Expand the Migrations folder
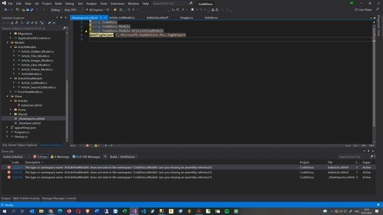The height and width of the screenshot is (215, 383). [11, 33]
